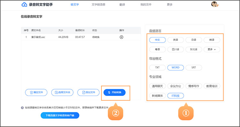
Task: Click 下载迅捷文字转语音客户端 button
Action: (x=60, y=115)
